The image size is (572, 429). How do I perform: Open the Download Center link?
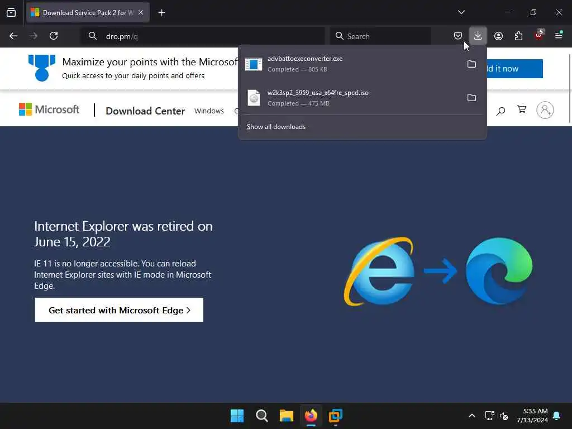pos(145,111)
